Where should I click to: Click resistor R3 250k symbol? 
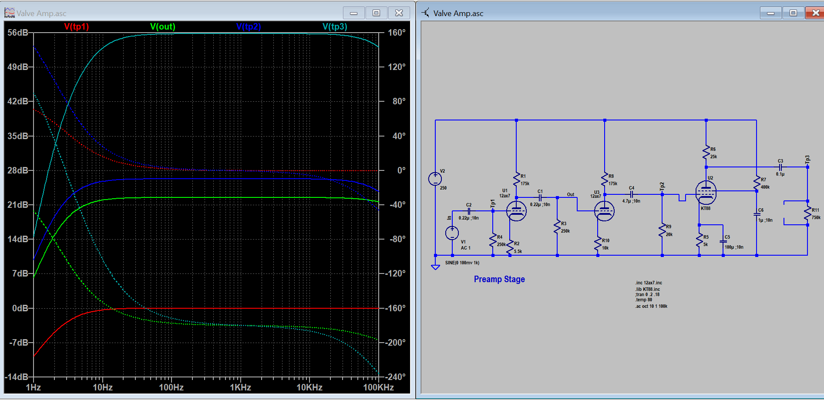coord(557,227)
